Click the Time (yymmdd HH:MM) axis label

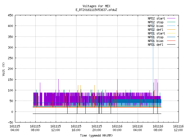pyautogui.click(x=96, y=135)
